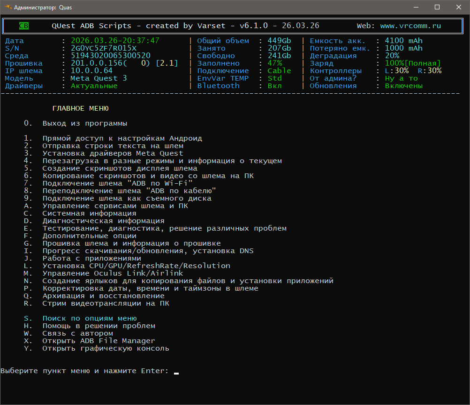Click 'Открыть ADB File Manager' line
Screen dimensions: 470x405
(99, 341)
